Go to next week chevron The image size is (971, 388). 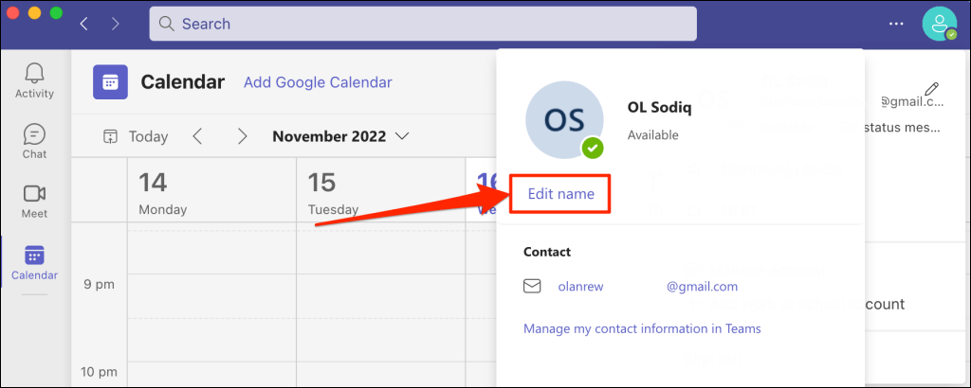point(243,136)
